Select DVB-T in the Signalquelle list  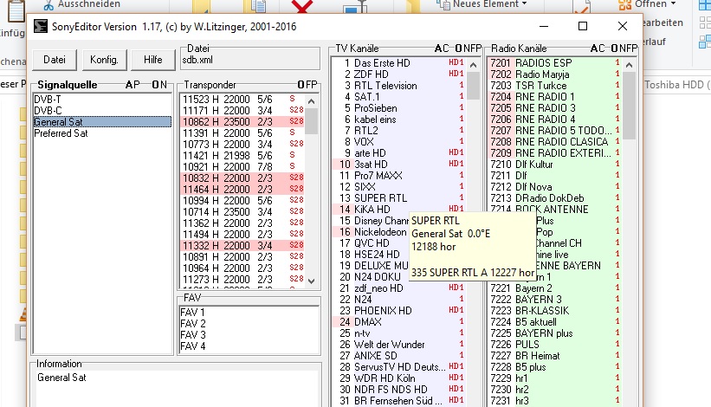click(x=48, y=100)
